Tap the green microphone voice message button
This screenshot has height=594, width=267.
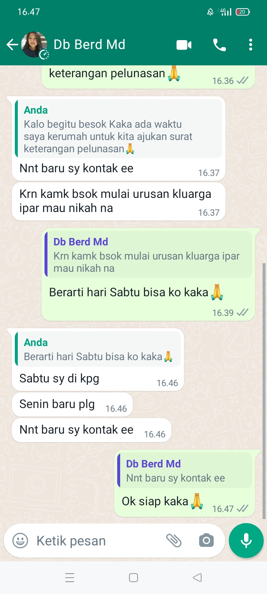point(246,541)
